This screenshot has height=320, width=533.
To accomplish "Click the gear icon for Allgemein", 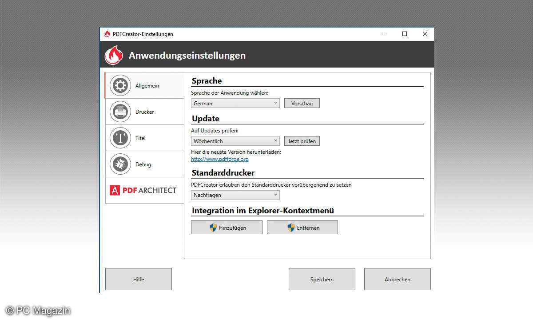I will (120, 86).
